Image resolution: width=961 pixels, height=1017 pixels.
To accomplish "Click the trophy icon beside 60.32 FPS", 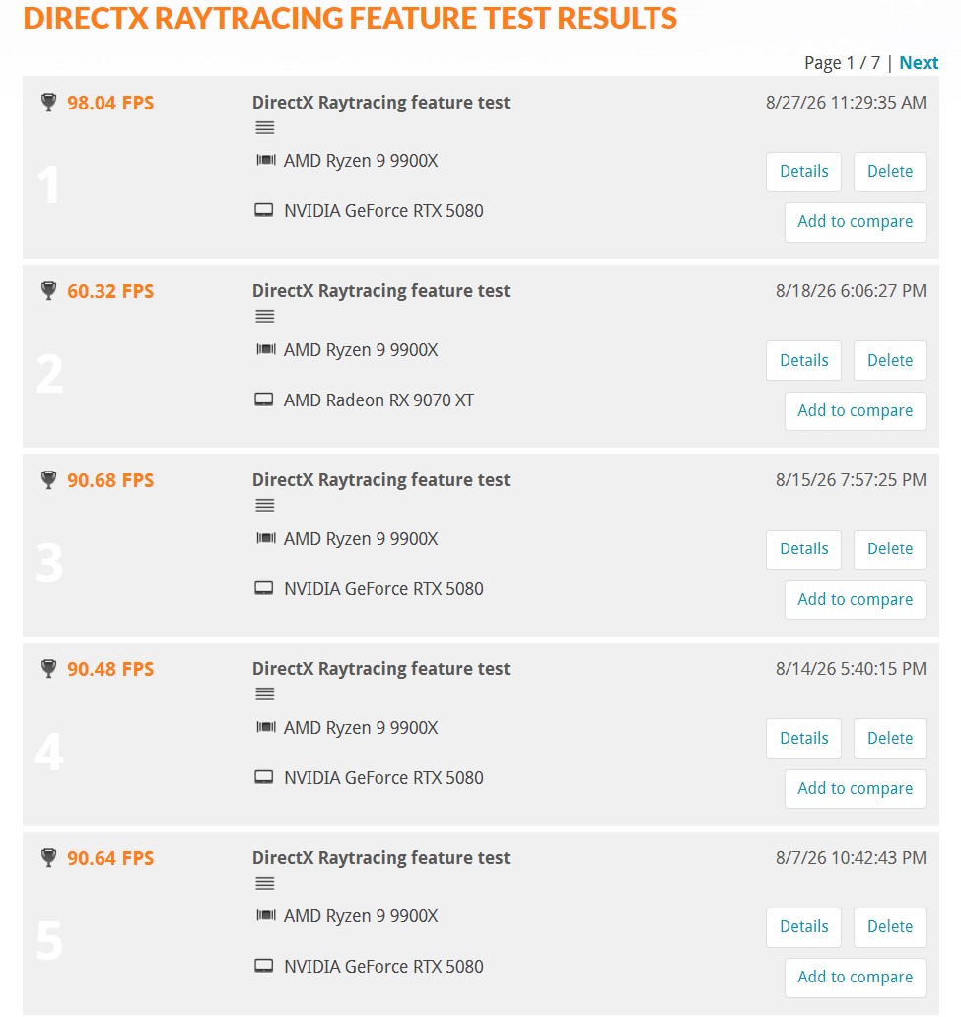I will click(x=48, y=291).
